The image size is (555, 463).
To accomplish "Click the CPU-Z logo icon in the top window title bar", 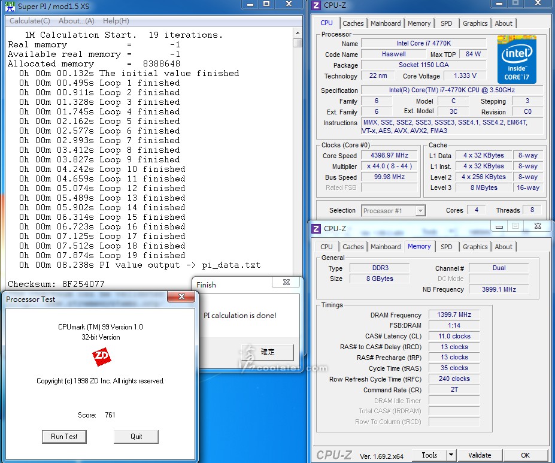I will (316, 5).
